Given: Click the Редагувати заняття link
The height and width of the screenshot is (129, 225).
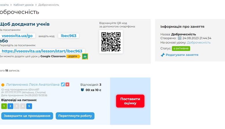Looking at the screenshot, I should (182, 55).
